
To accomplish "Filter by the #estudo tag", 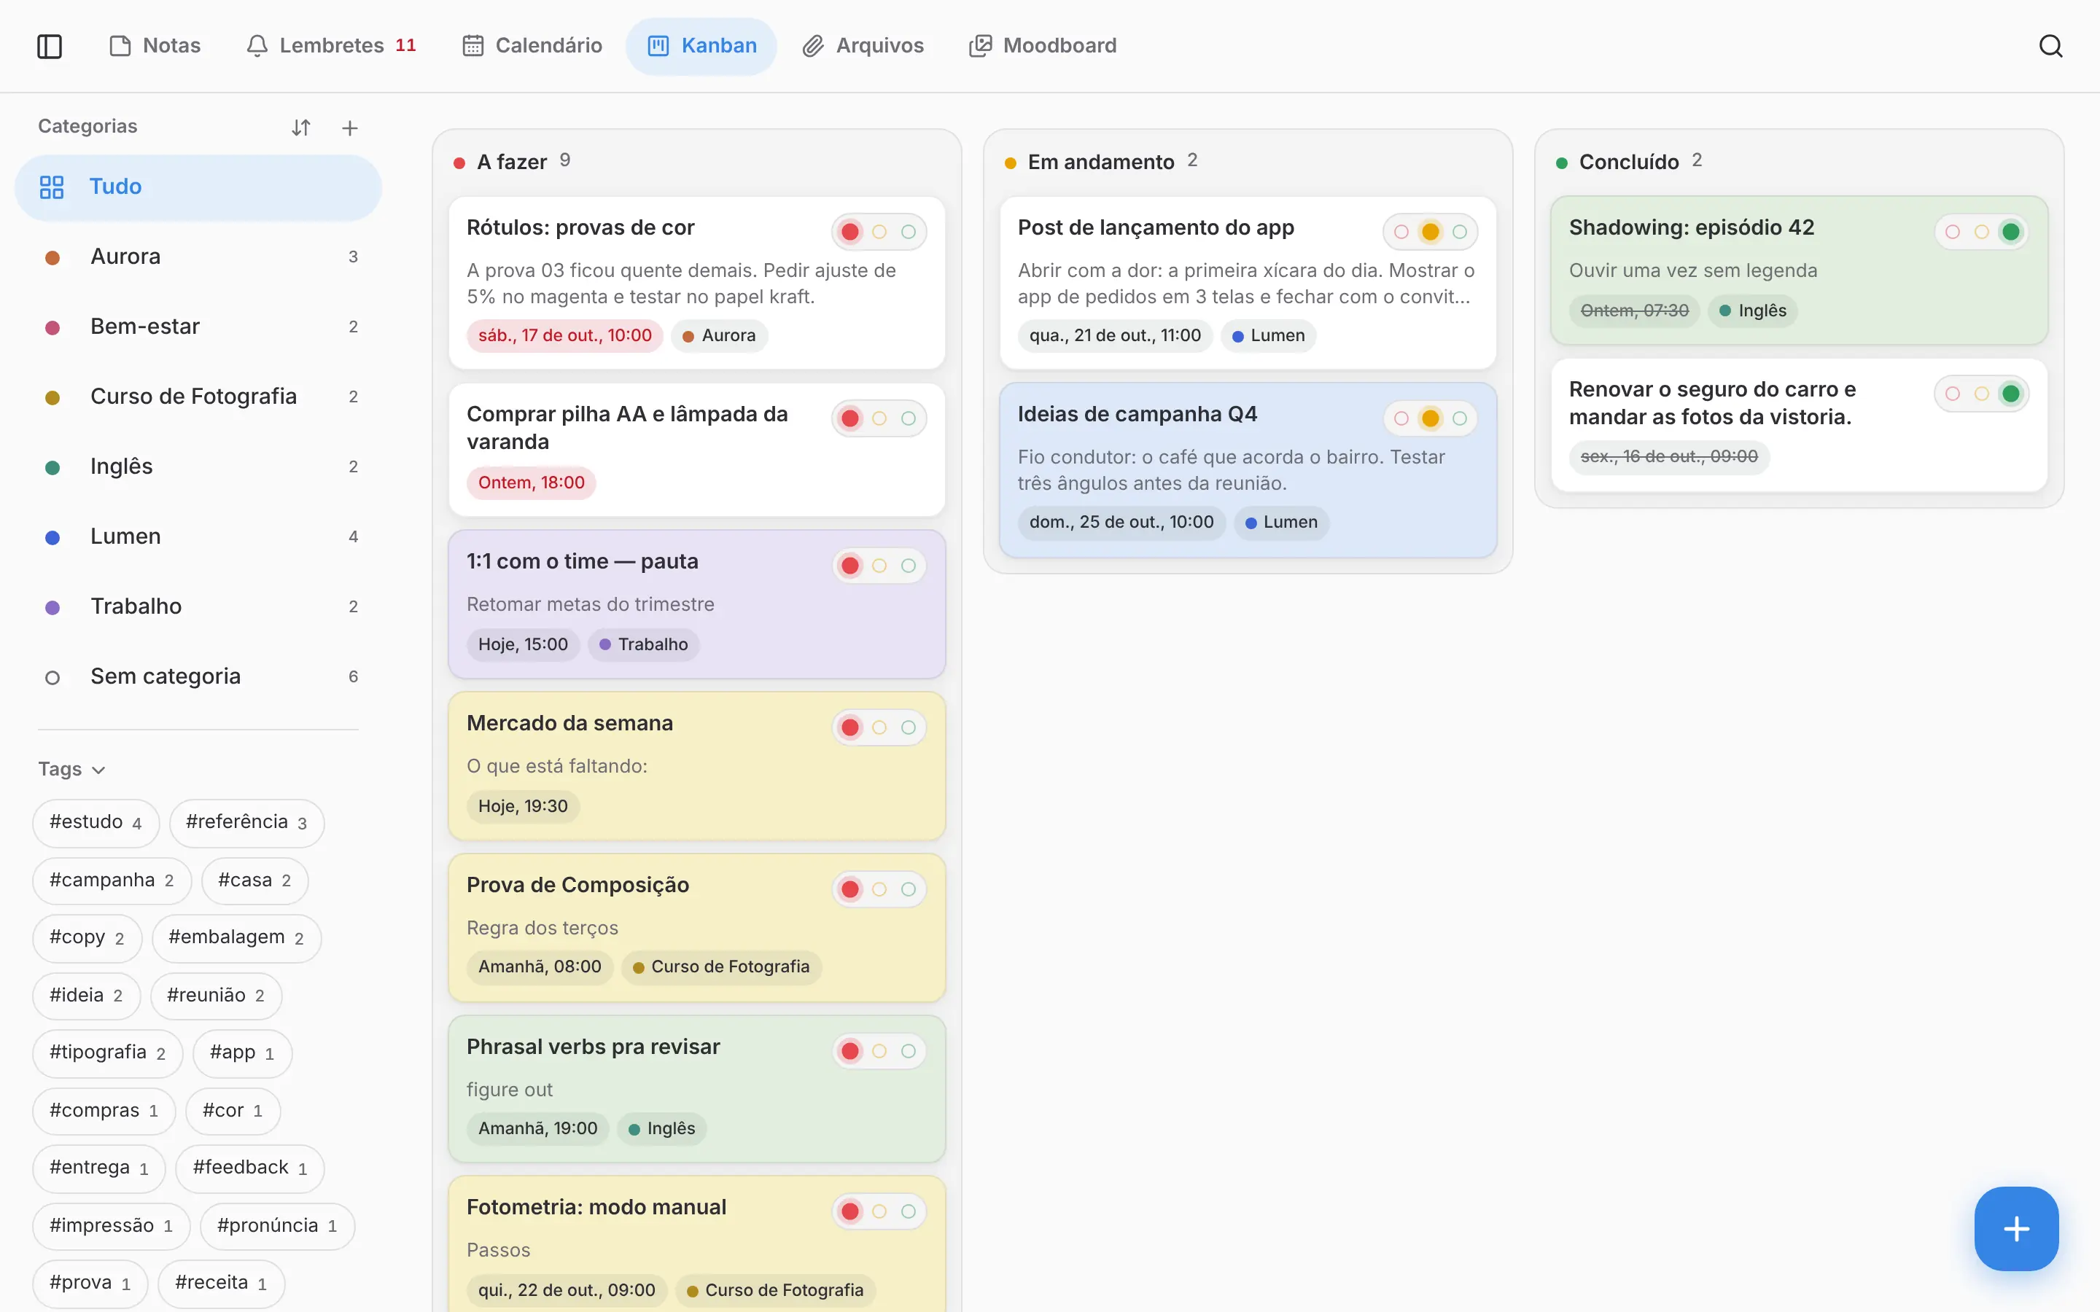I will [x=96, y=823].
